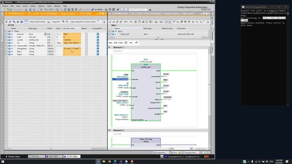Screen dimensions: 292x164
Task: Open the Online menu
Action: click(x=32, y=6)
